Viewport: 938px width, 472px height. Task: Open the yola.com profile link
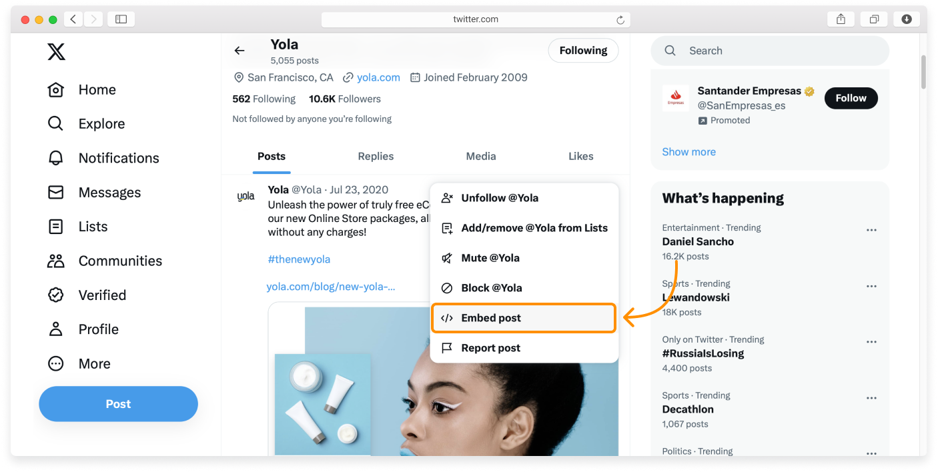pyautogui.click(x=378, y=78)
